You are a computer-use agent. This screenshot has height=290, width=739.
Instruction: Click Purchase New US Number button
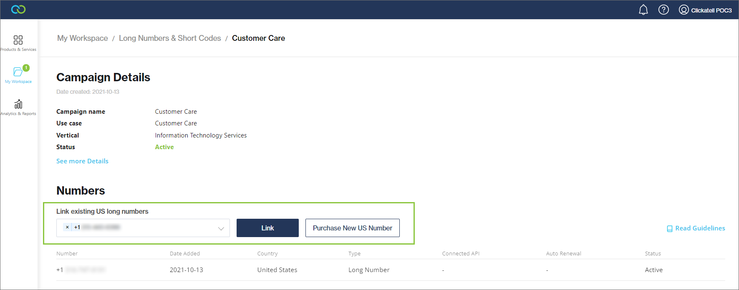point(352,228)
